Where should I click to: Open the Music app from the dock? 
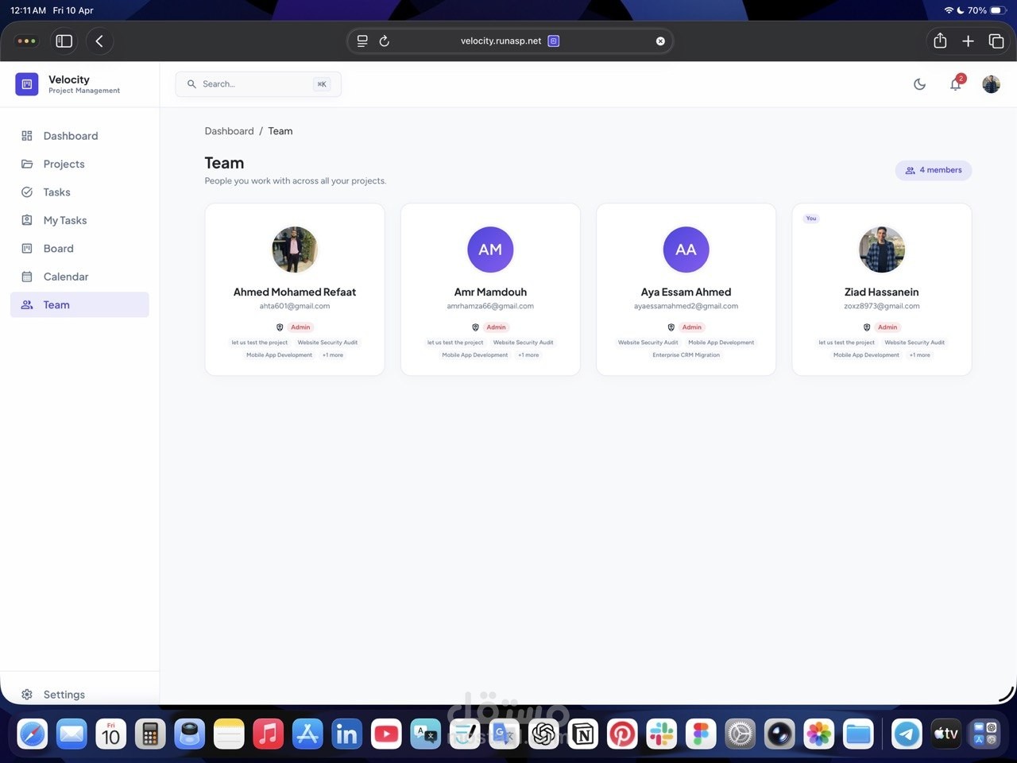coord(269,734)
